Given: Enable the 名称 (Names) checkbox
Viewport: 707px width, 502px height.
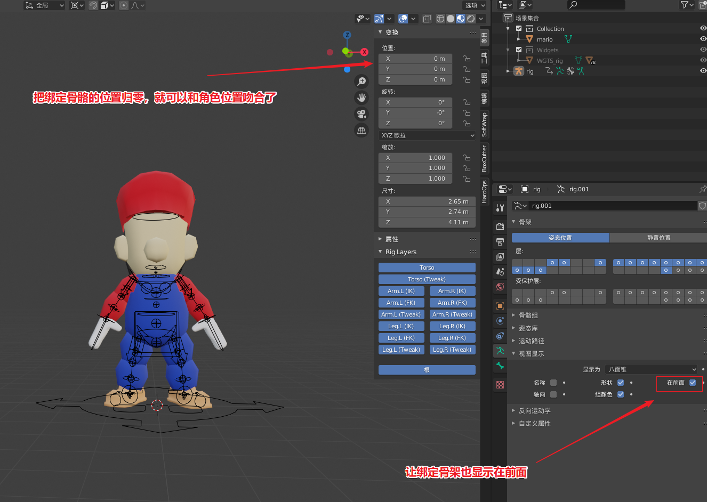Looking at the screenshot, I should click(x=553, y=383).
